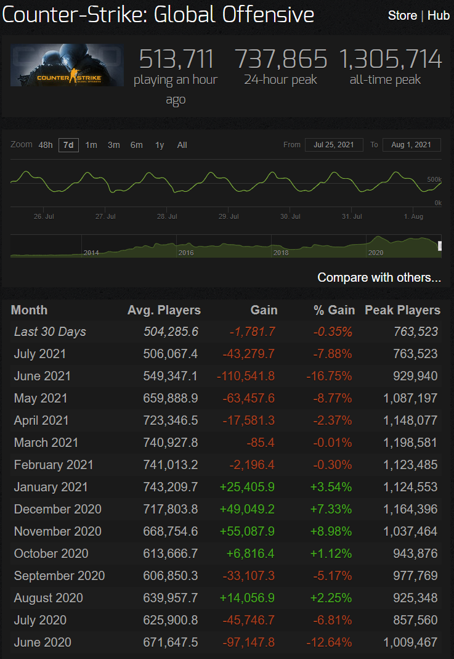Screen dimensions: 454x659
Task: Click the 1. Aug chart axis label
Action: (413, 217)
